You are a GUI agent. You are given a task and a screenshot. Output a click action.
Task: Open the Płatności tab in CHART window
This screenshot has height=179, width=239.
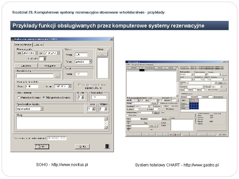pos(142,65)
